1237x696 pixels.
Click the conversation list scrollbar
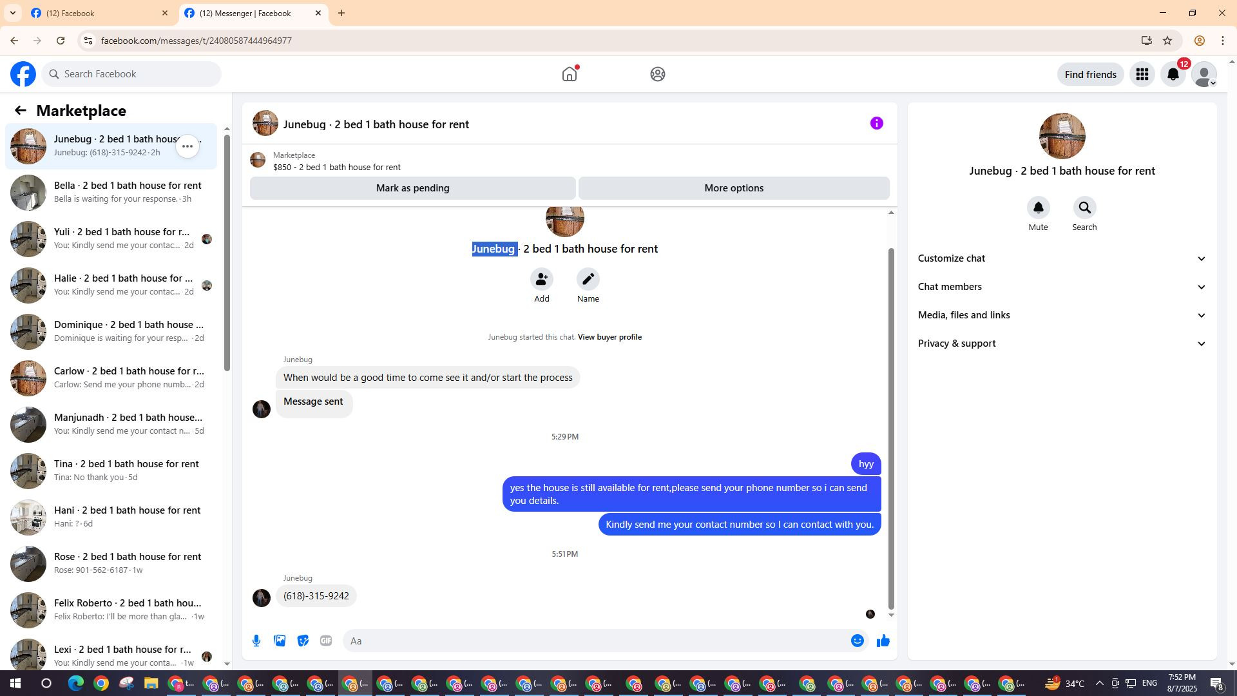pos(227,251)
